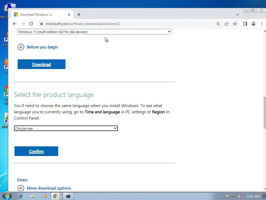The width and height of the screenshot is (266, 200).
Task: Open the Windows Start menu
Action: 7,196
